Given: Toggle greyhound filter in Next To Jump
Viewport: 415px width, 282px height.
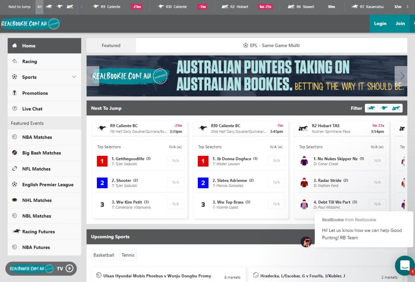Looking at the screenshot, I should point(384,108).
